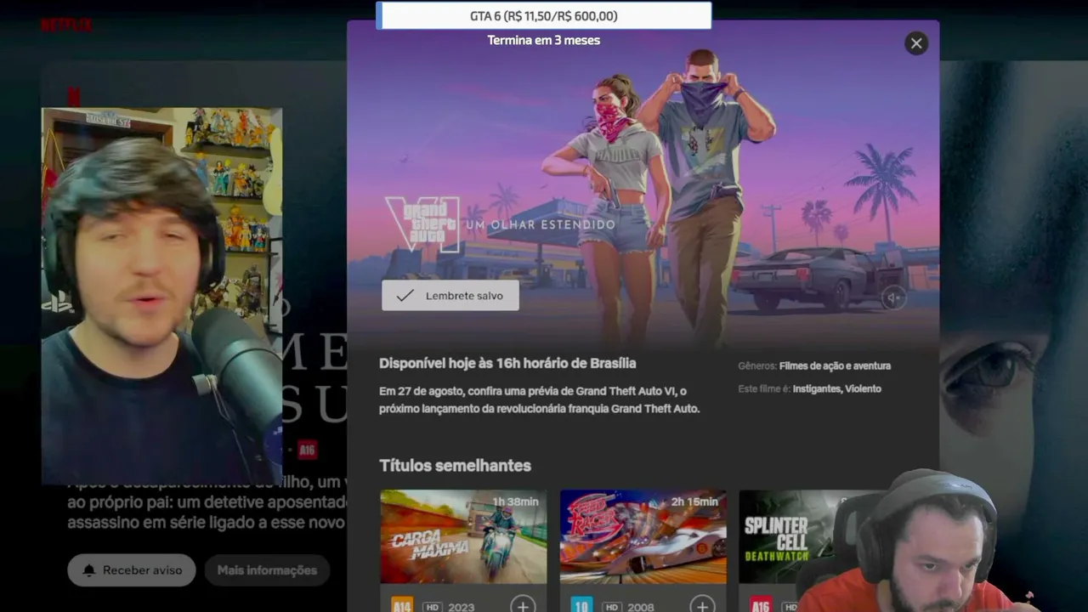Click the 2h 15min duration label
Screen dimensions: 1088x612
coord(694,501)
